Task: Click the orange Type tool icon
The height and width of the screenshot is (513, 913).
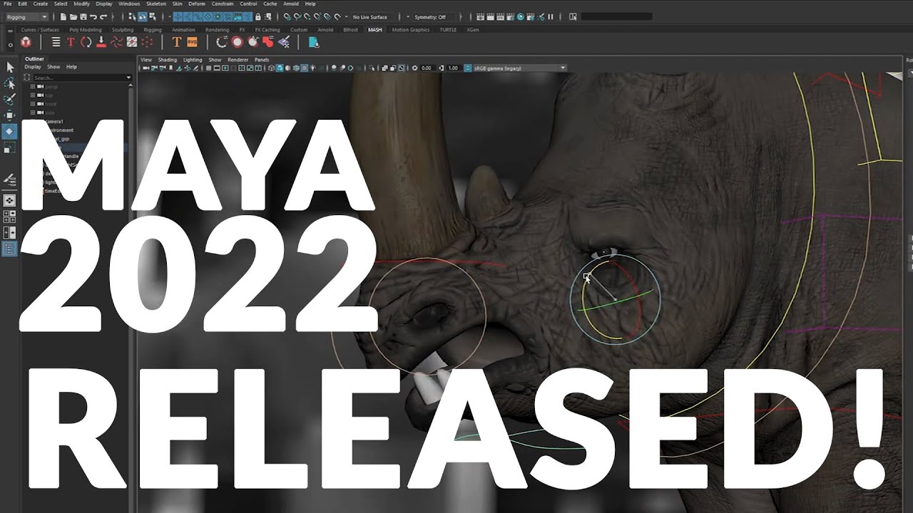Action: coord(177,42)
